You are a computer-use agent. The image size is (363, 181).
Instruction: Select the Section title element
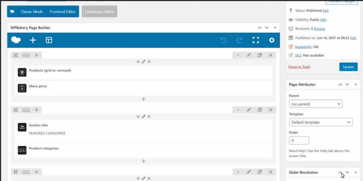143,131
